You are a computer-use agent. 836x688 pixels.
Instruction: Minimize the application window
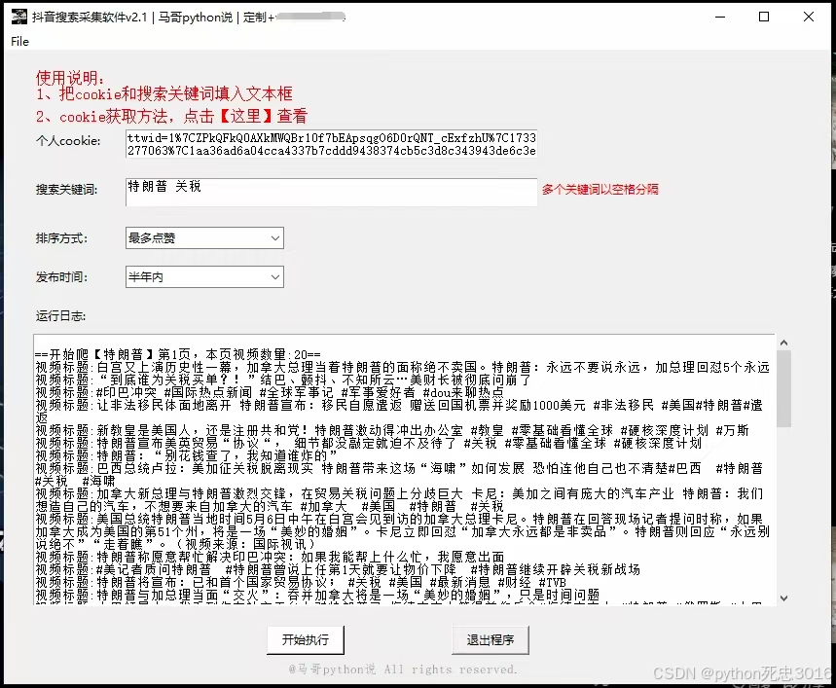tap(720, 18)
